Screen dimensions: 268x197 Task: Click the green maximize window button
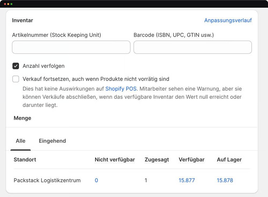[11, 4]
